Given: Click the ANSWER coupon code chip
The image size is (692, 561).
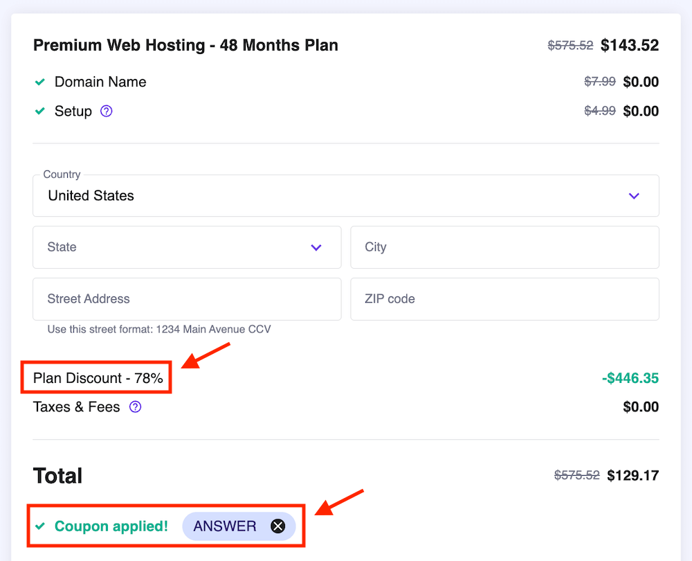Looking at the screenshot, I should tap(225, 526).
